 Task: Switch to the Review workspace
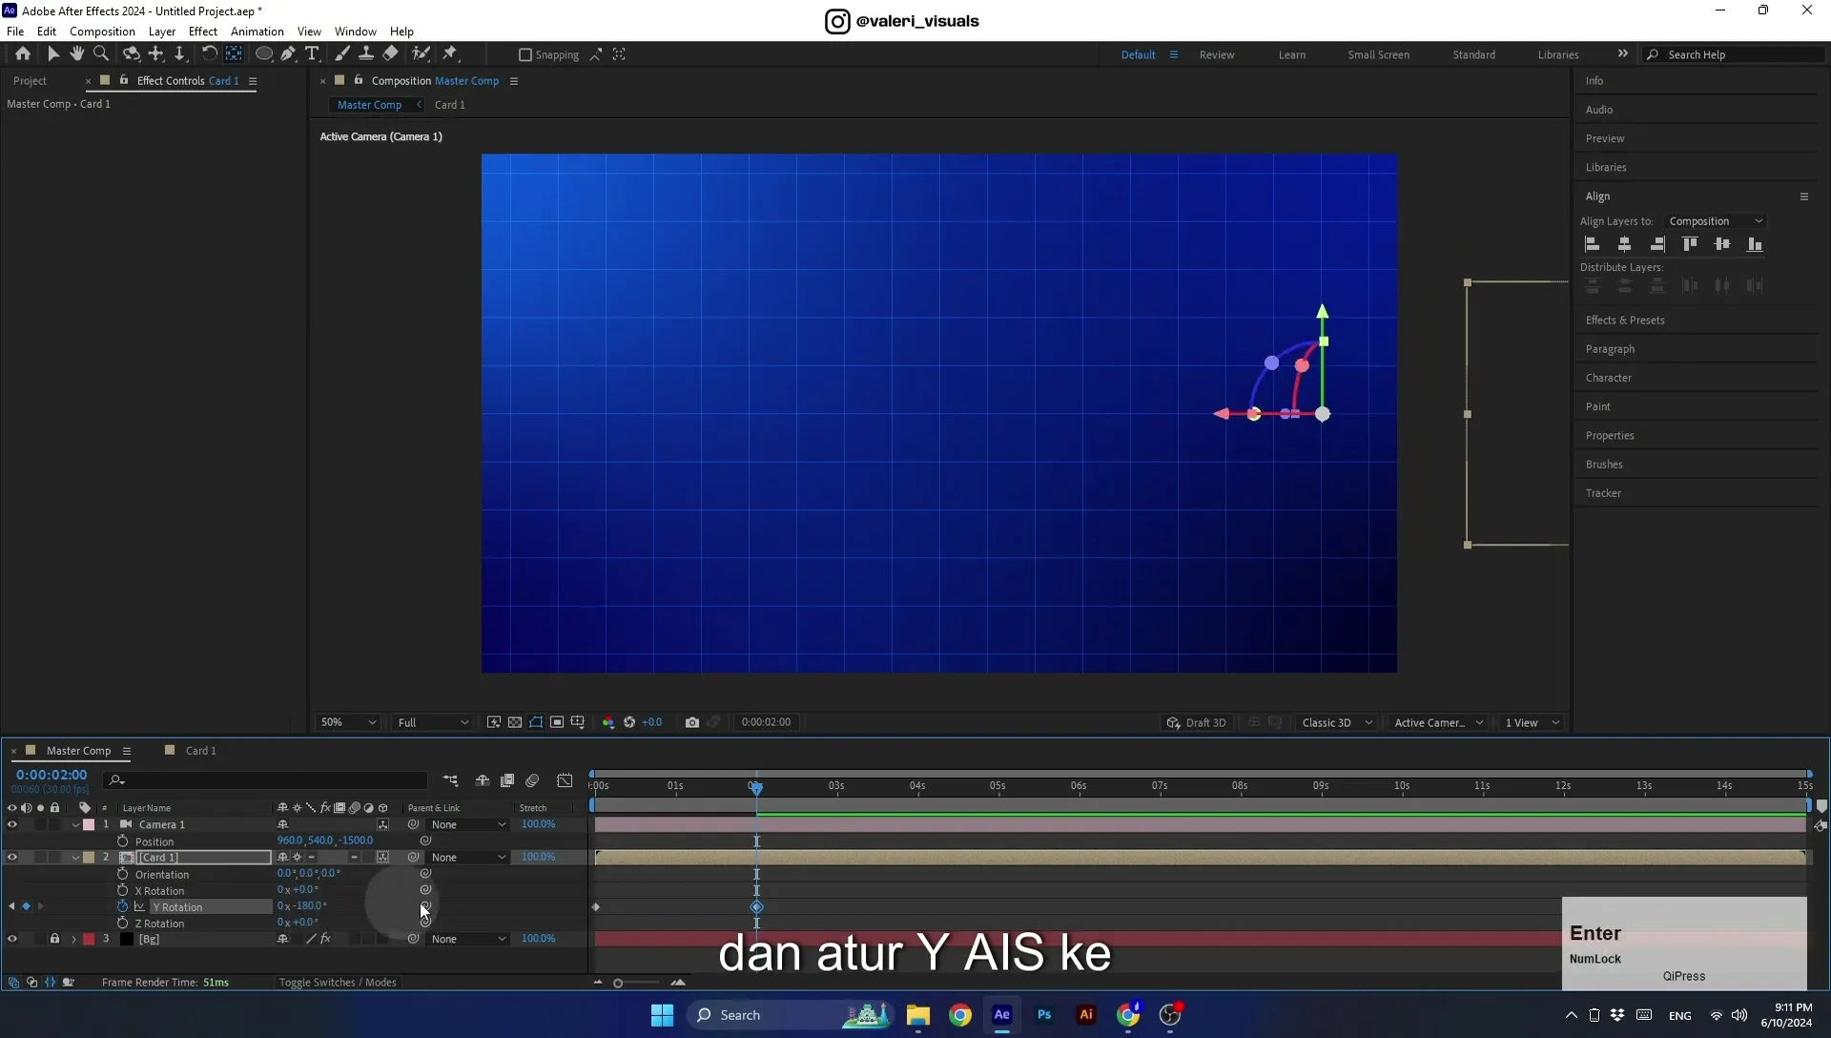pyautogui.click(x=1217, y=54)
